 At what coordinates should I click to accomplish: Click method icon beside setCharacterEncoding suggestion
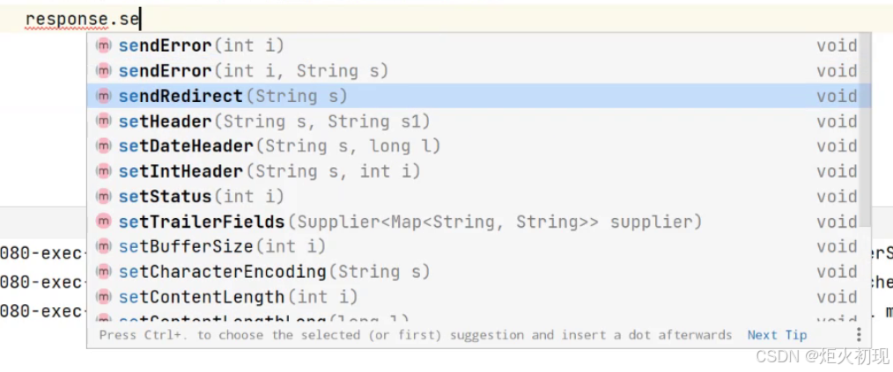(104, 272)
